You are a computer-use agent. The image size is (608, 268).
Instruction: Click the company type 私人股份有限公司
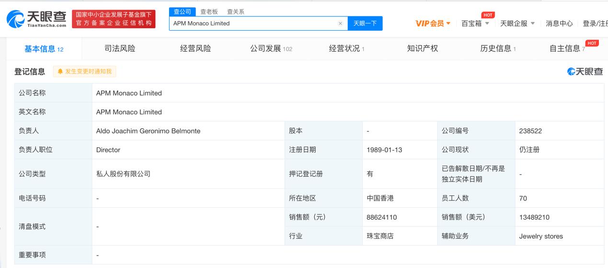(123, 174)
